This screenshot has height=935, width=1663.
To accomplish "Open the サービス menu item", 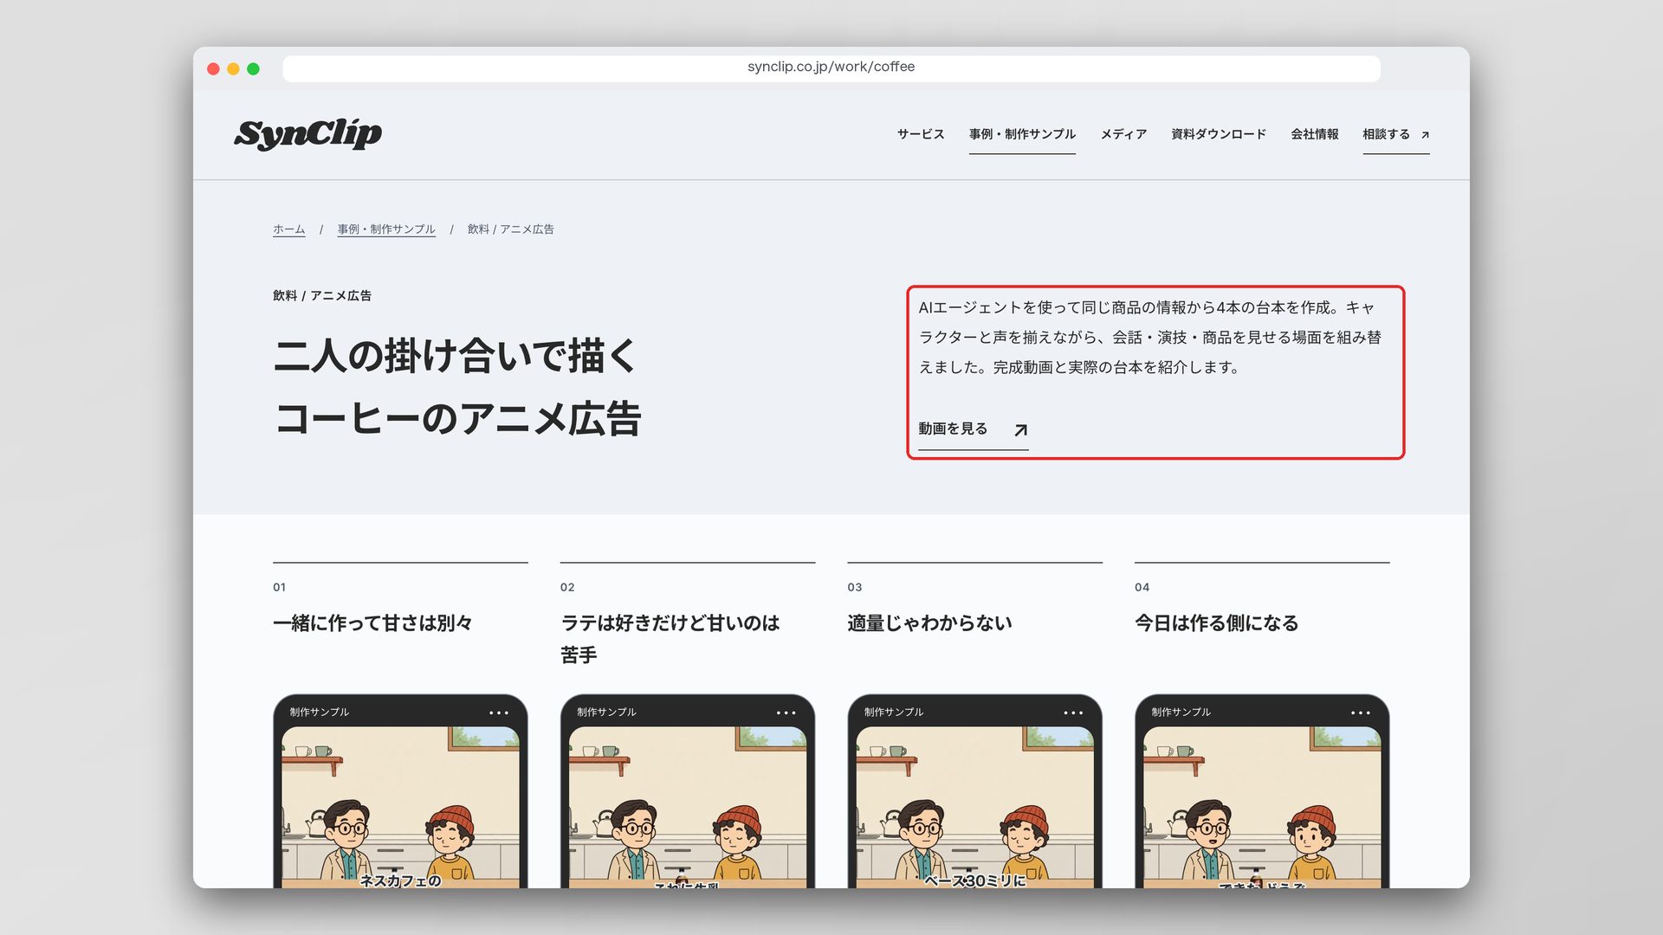I will [921, 134].
